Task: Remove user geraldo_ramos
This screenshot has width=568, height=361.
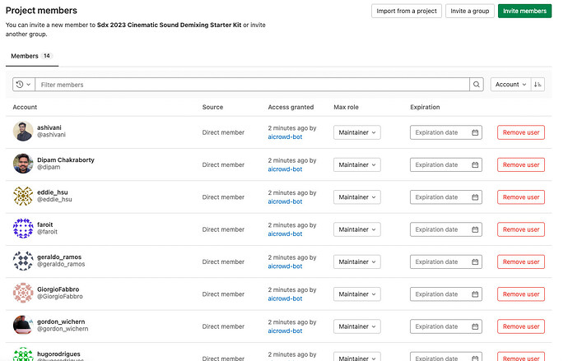Action: tap(521, 261)
